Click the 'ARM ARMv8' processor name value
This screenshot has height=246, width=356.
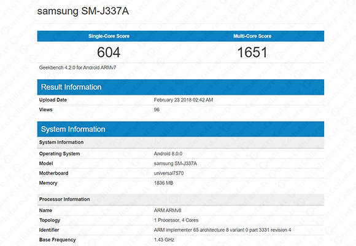[168, 210]
